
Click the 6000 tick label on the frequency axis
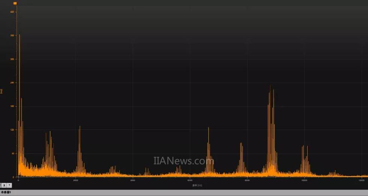point(190,181)
